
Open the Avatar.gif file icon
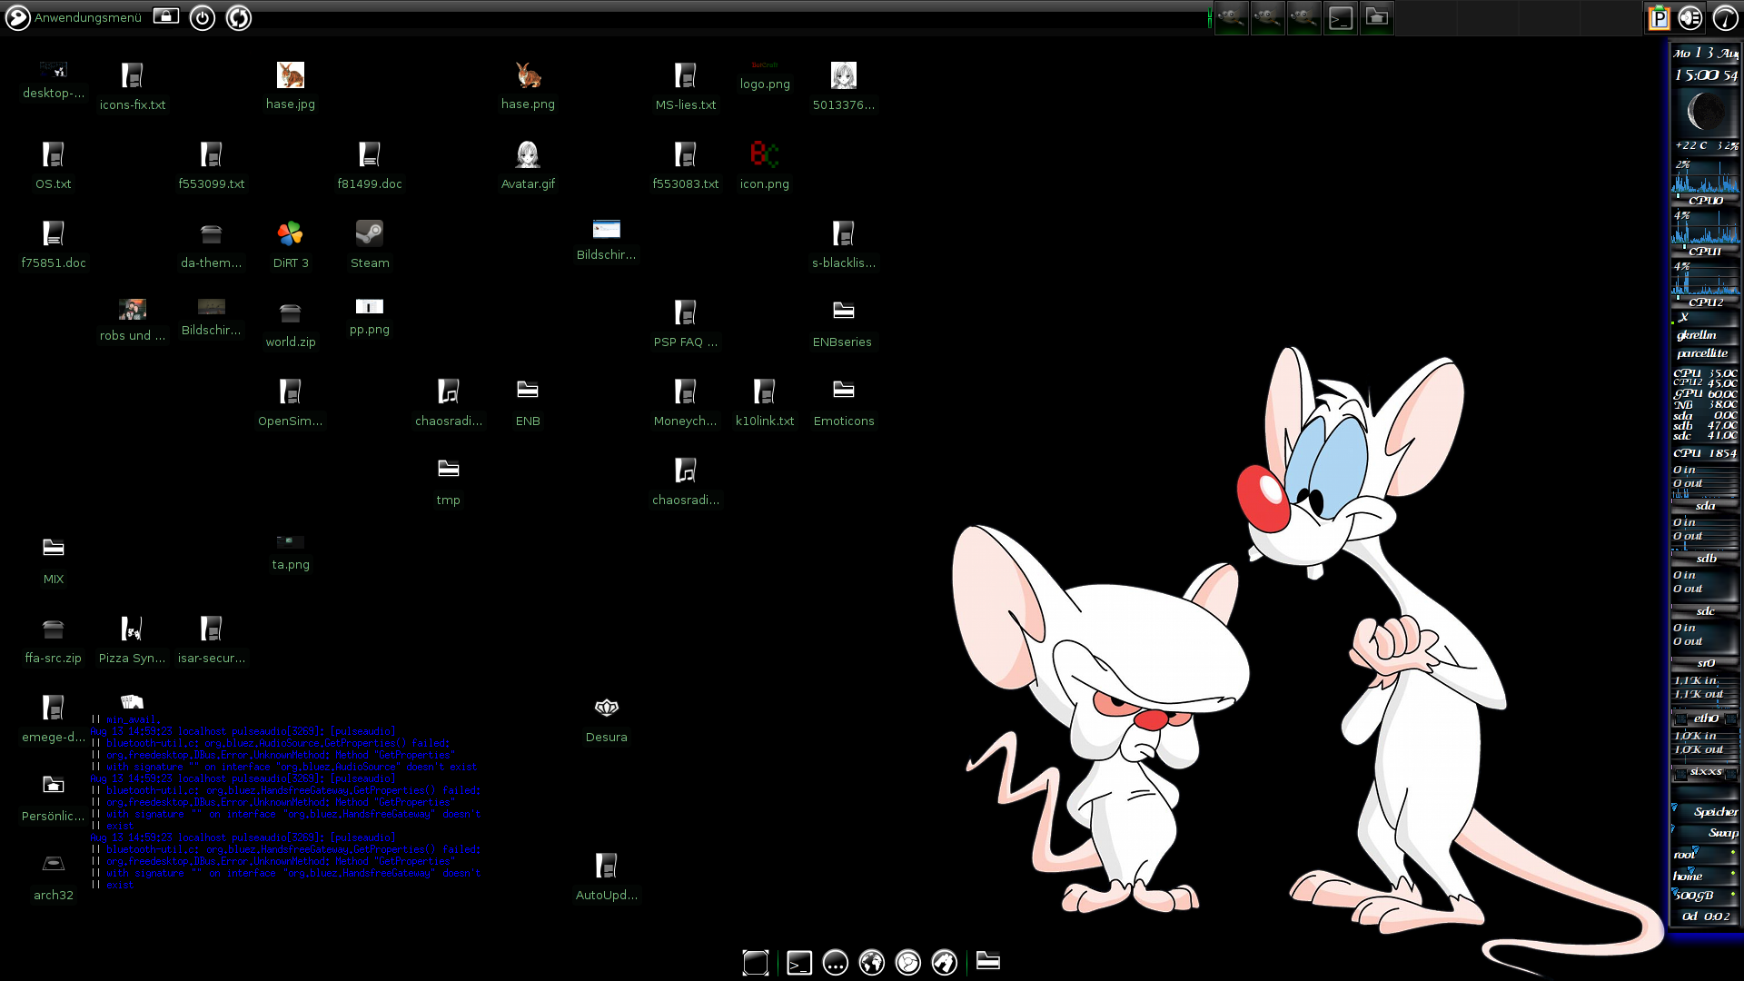[x=528, y=155]
